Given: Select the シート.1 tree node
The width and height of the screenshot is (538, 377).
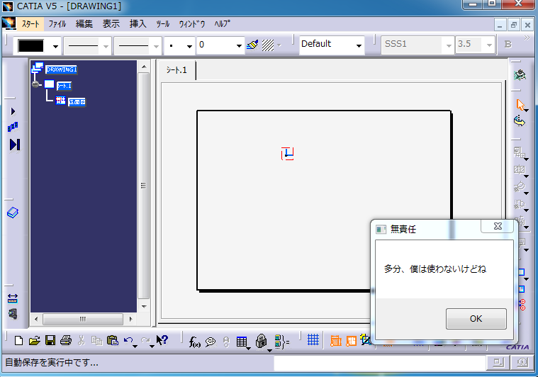Looking at the screenshot, I should 64,86.
